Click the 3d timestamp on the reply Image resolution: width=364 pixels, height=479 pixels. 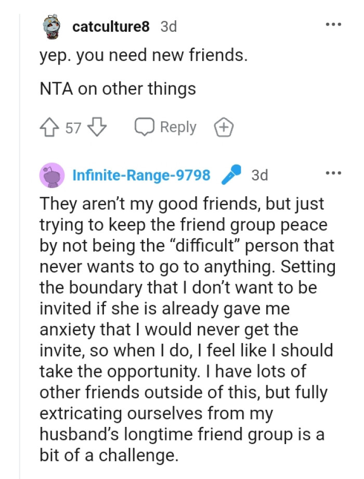coord(260,175)
